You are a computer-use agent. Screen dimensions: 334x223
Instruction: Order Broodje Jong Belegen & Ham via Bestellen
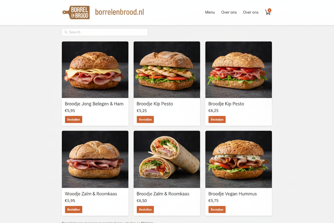[x=74, y=120]
